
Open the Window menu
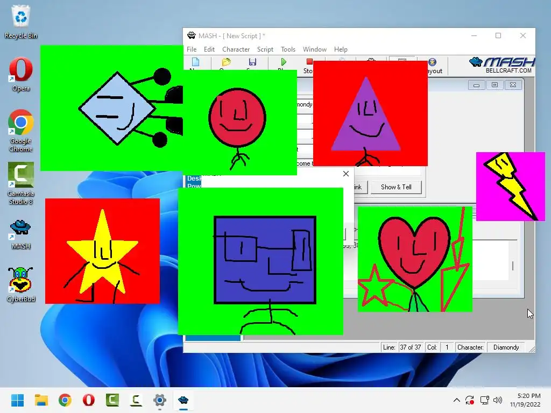[x=314, y=49]
